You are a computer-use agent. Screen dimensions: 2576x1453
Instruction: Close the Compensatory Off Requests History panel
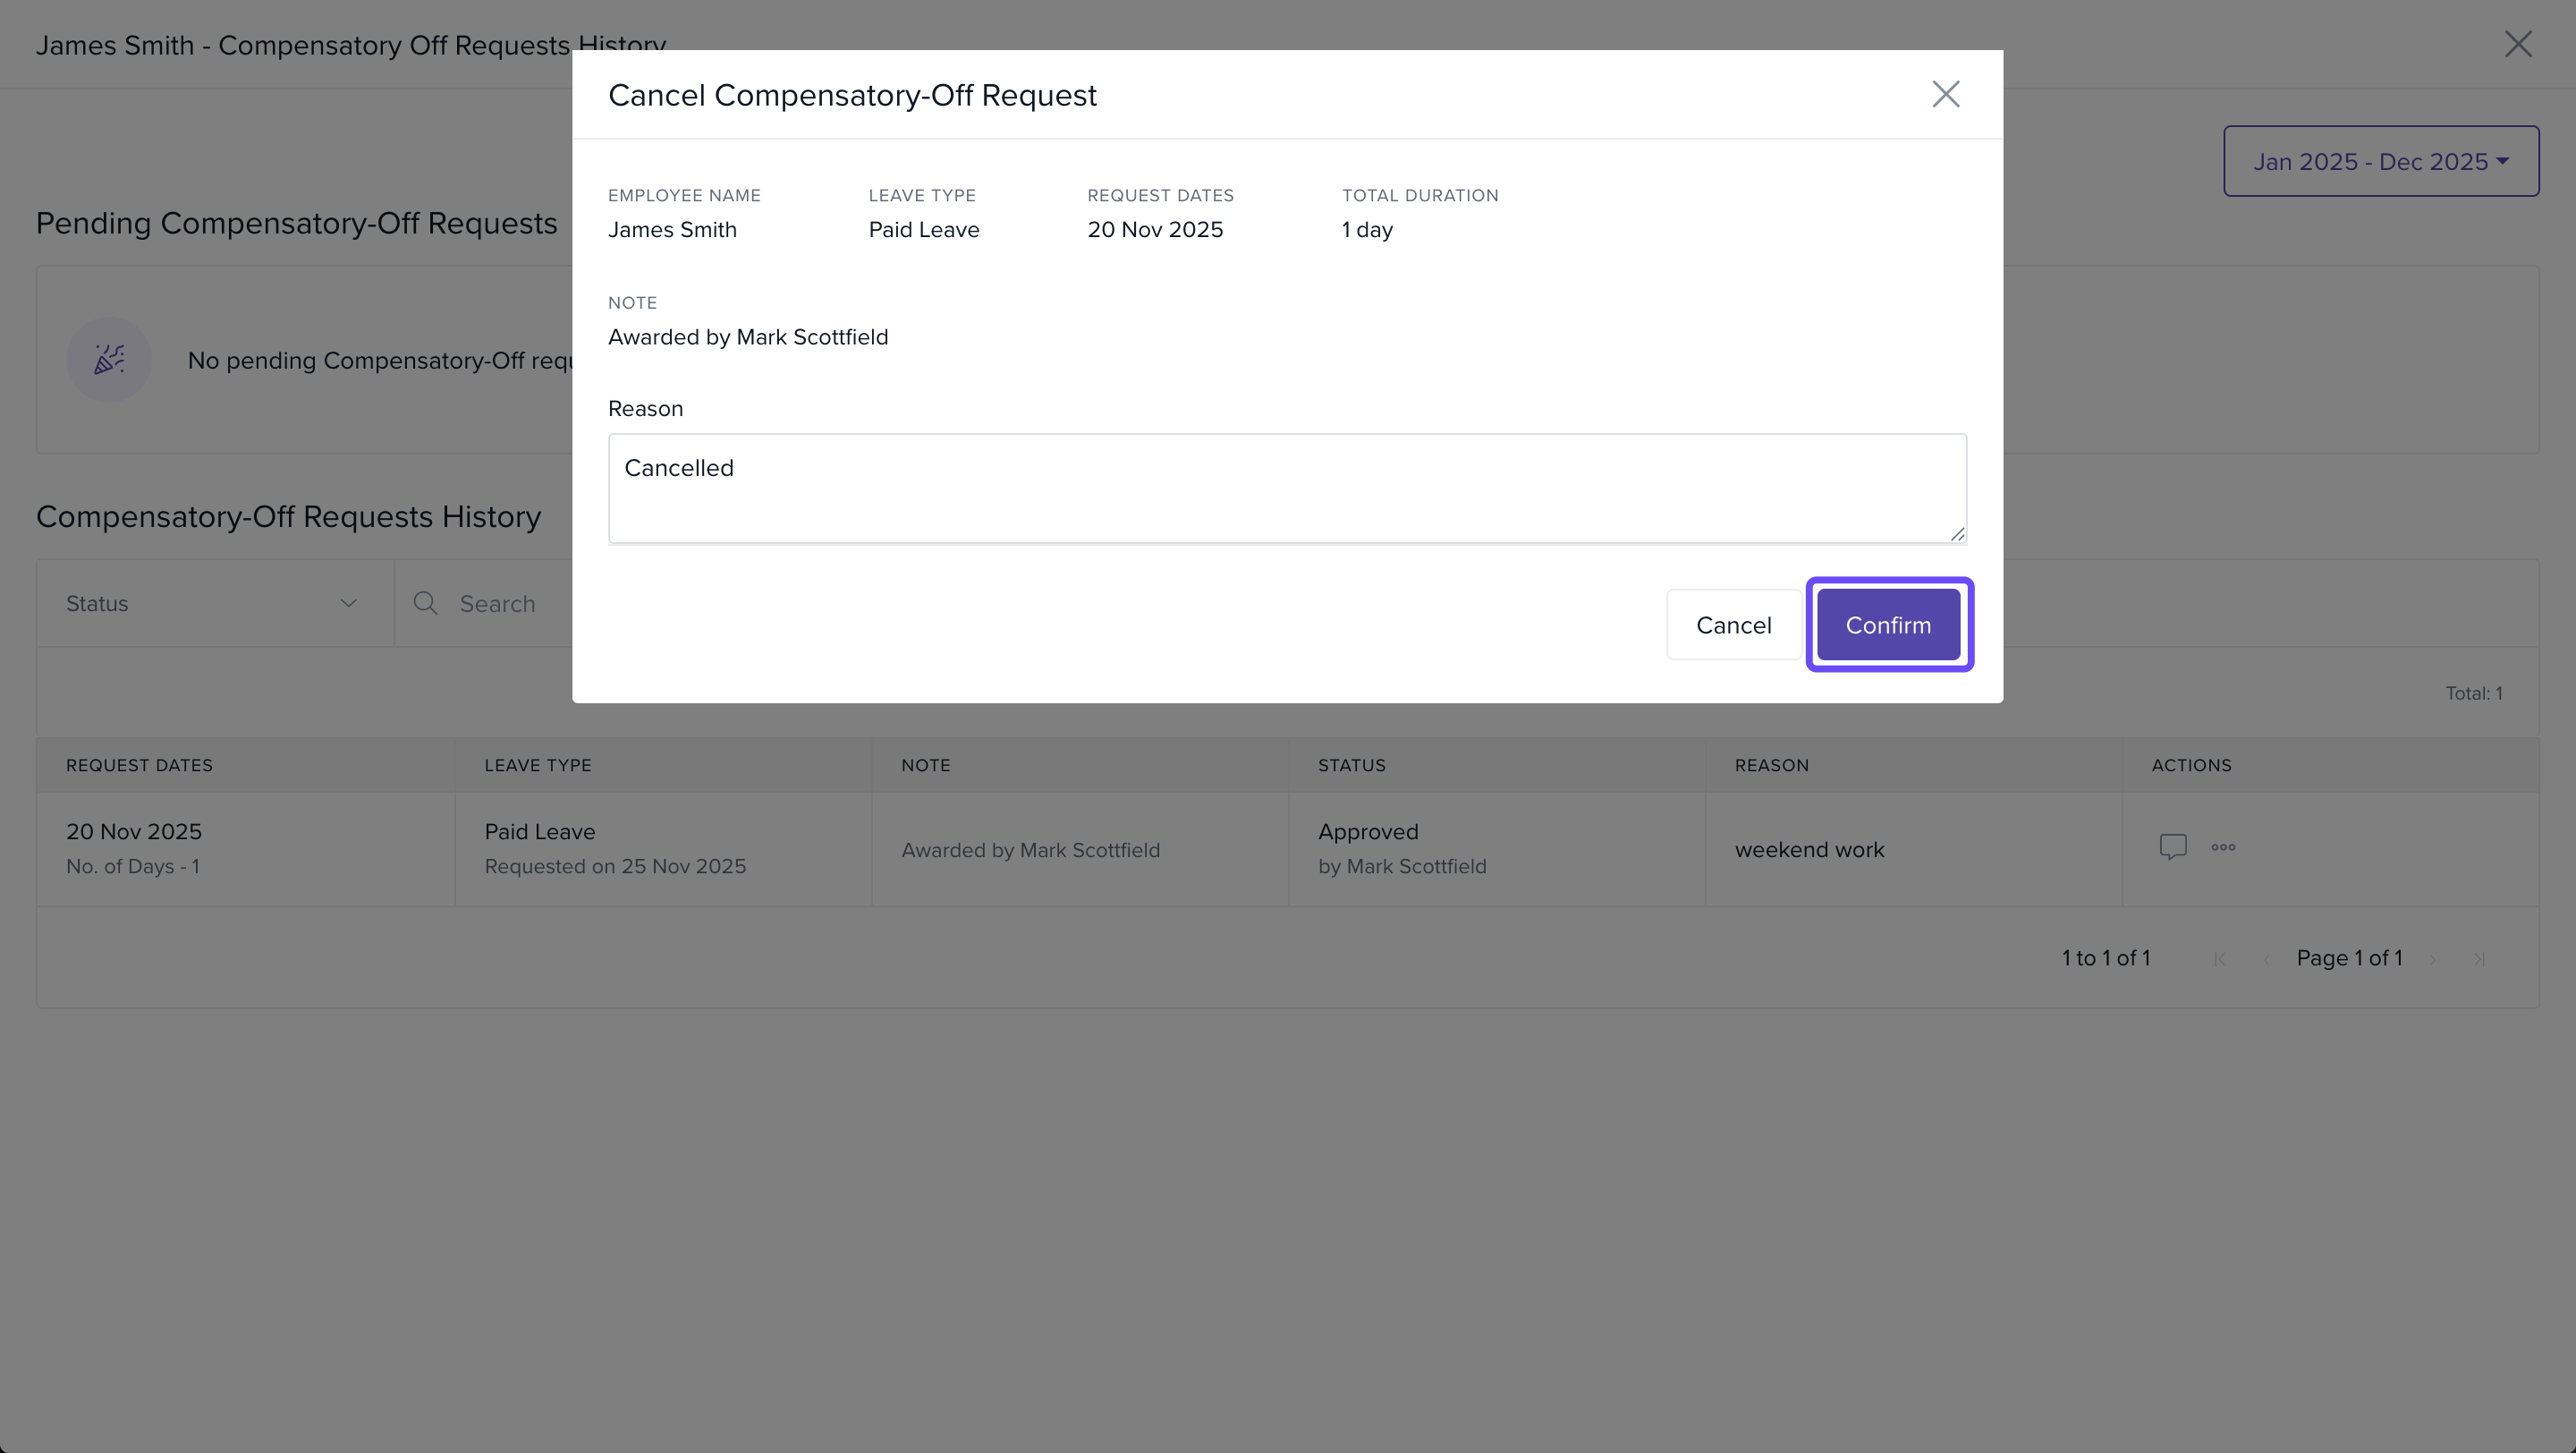coord(2517,44)
